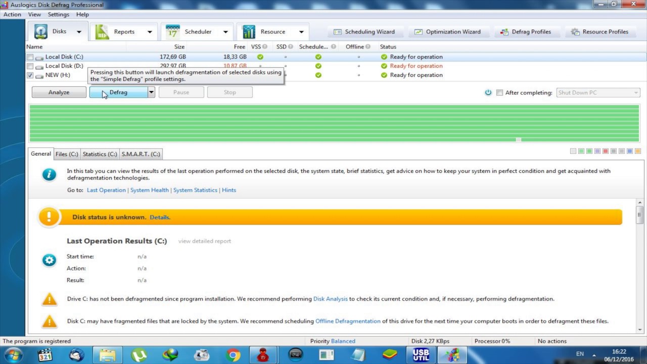Open Defrag Profiles
The image size is (647, 364).
(x=526, y=31)
